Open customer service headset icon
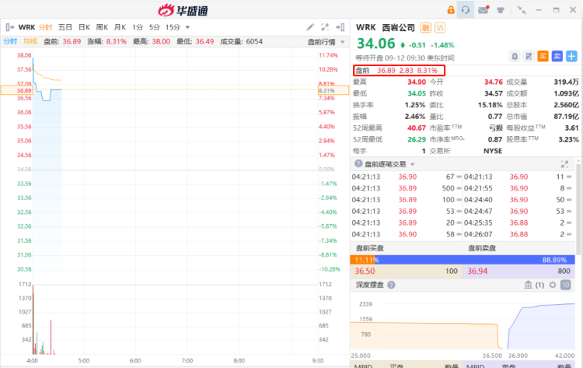This screenshot has height=368, width=583. tap(466, 10)
